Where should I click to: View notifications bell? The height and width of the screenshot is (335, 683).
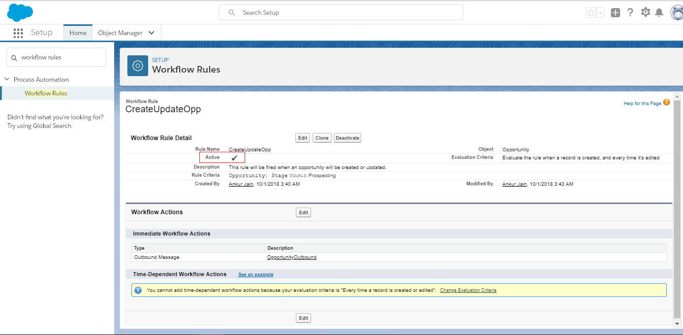pos(659,13)
